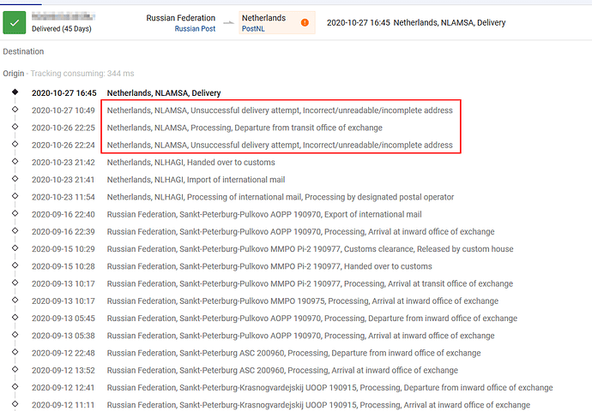Open the Russian Post carrier link
592x411 pixels.
pyautogui.click(x=195, y=28)
